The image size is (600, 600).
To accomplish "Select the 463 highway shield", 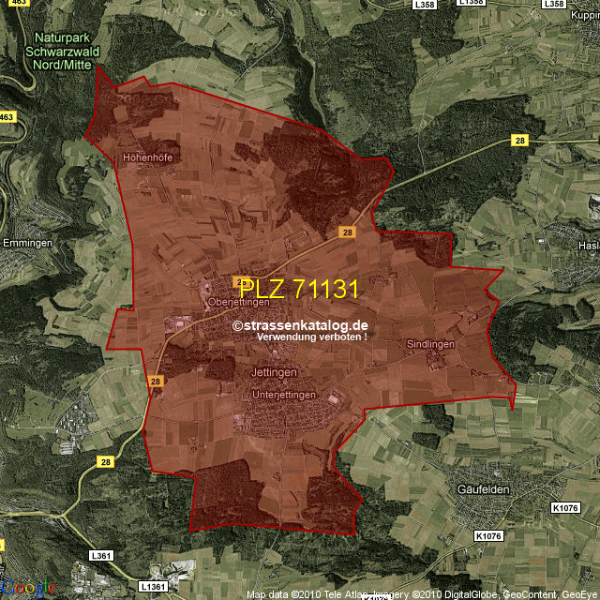I will click(7, 117).
